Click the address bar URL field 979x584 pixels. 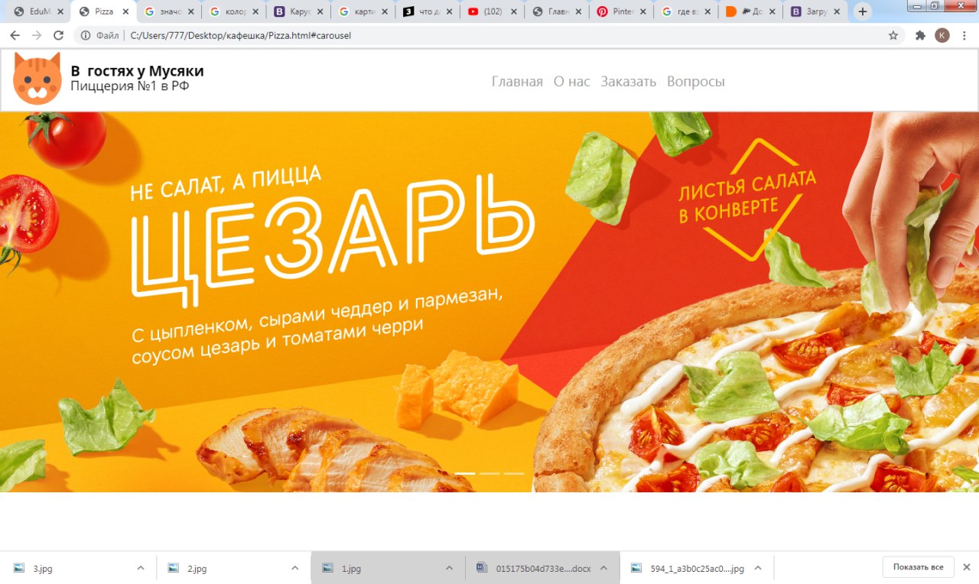tap(489, 35)
